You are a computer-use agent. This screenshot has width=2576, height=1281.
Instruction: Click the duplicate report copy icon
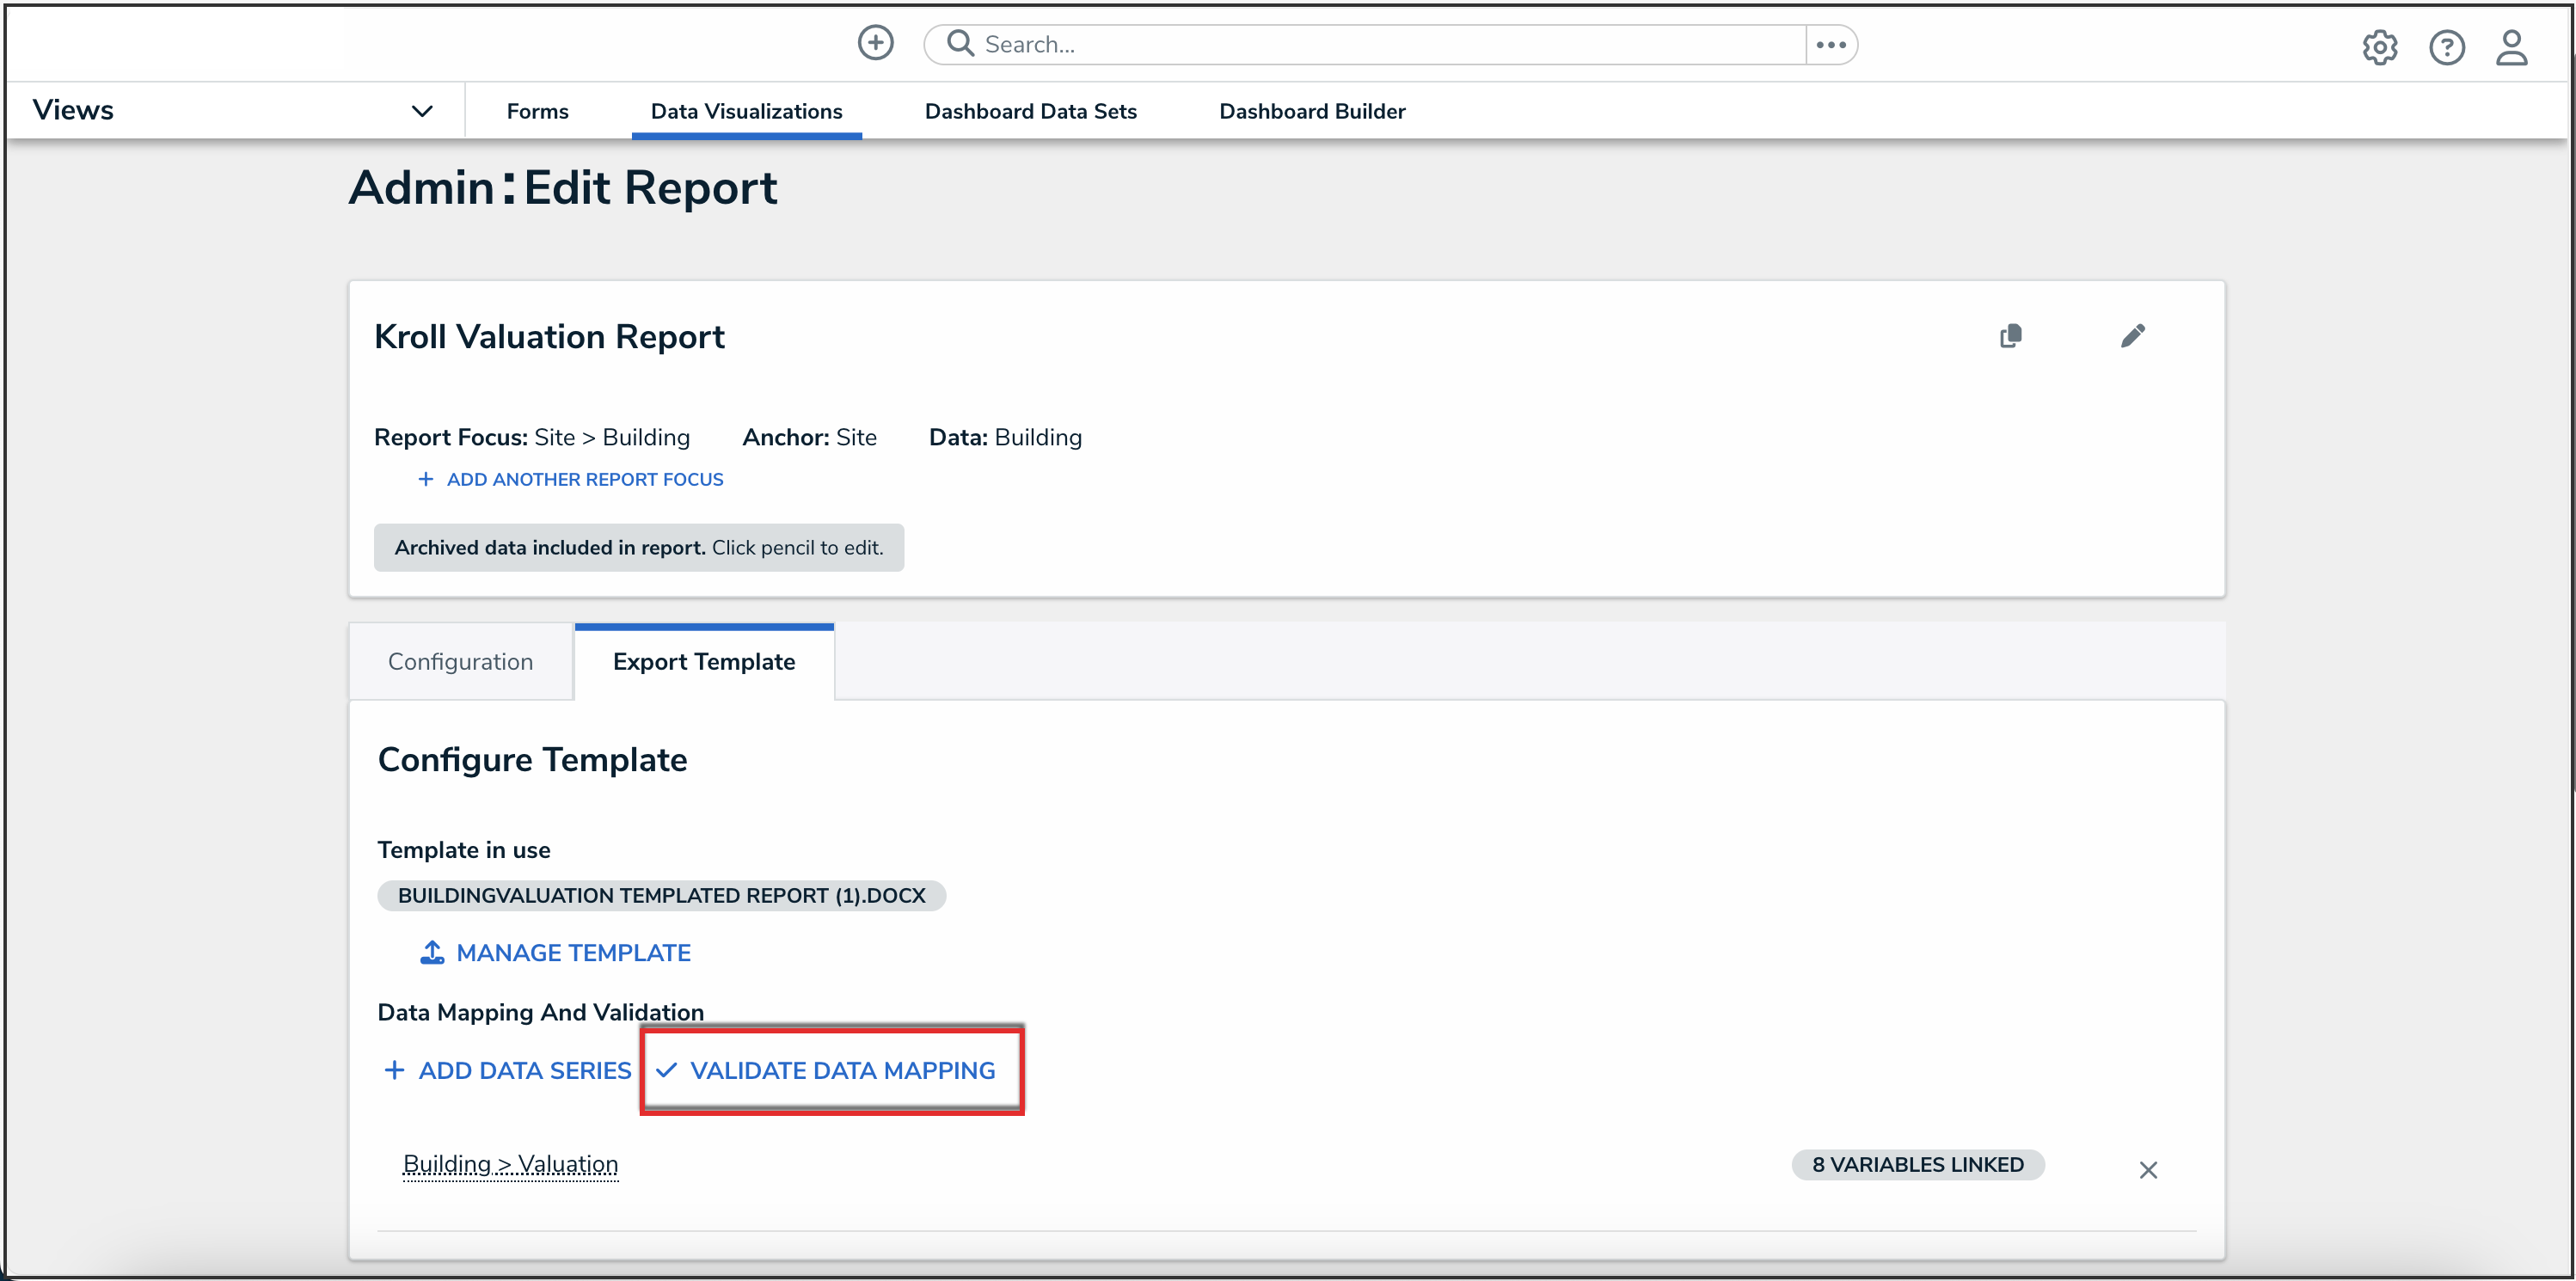point(2010,336)
